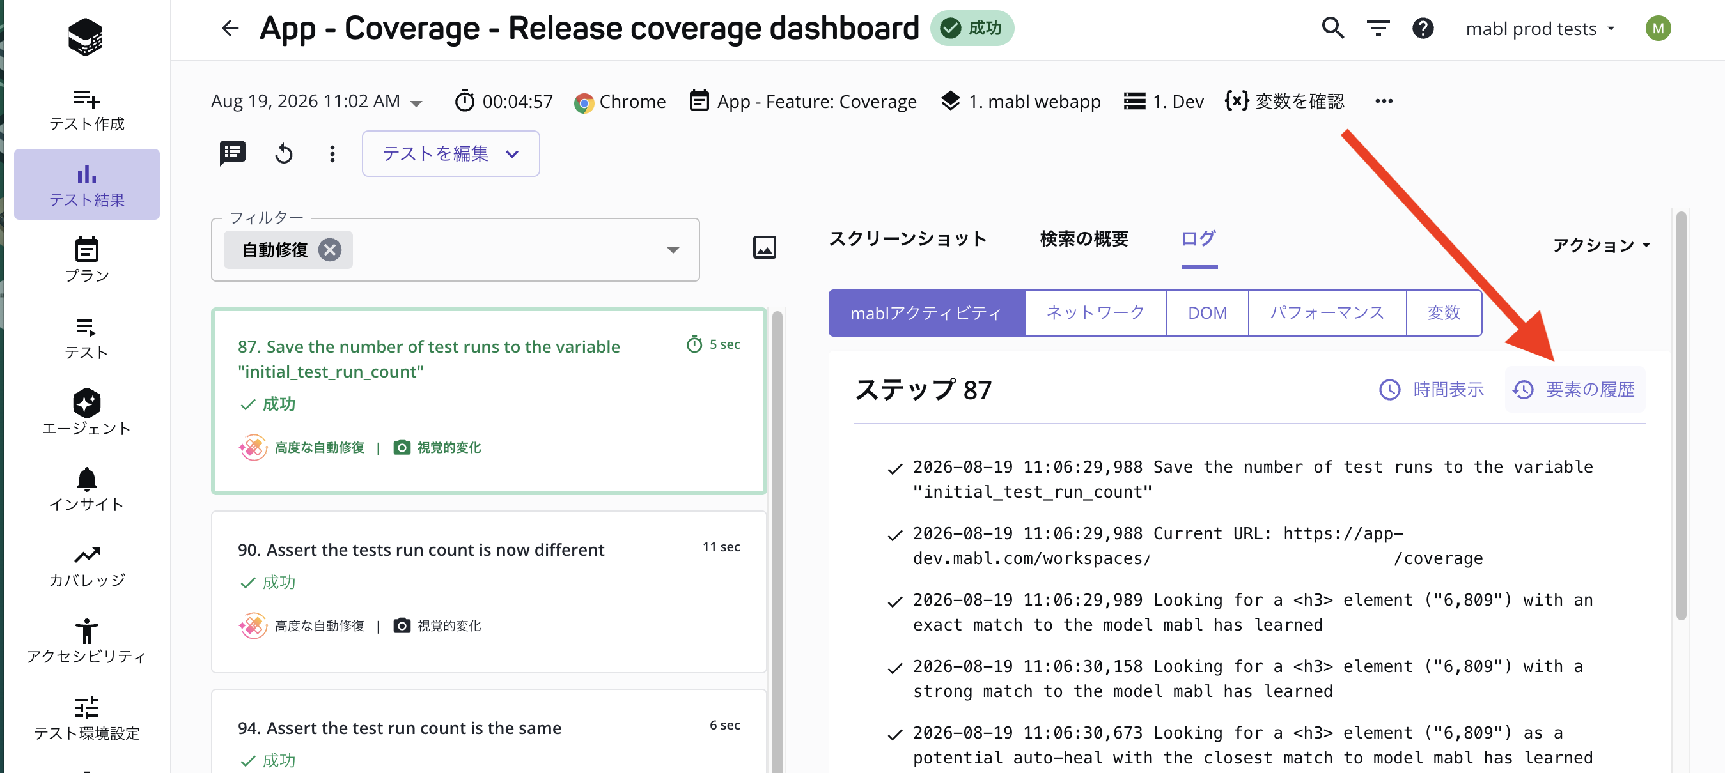Open テスト環境設定 in the sidebar
Image resolution: width=1725 pixels, height=773 pixels.
click(x=86, y=718)
